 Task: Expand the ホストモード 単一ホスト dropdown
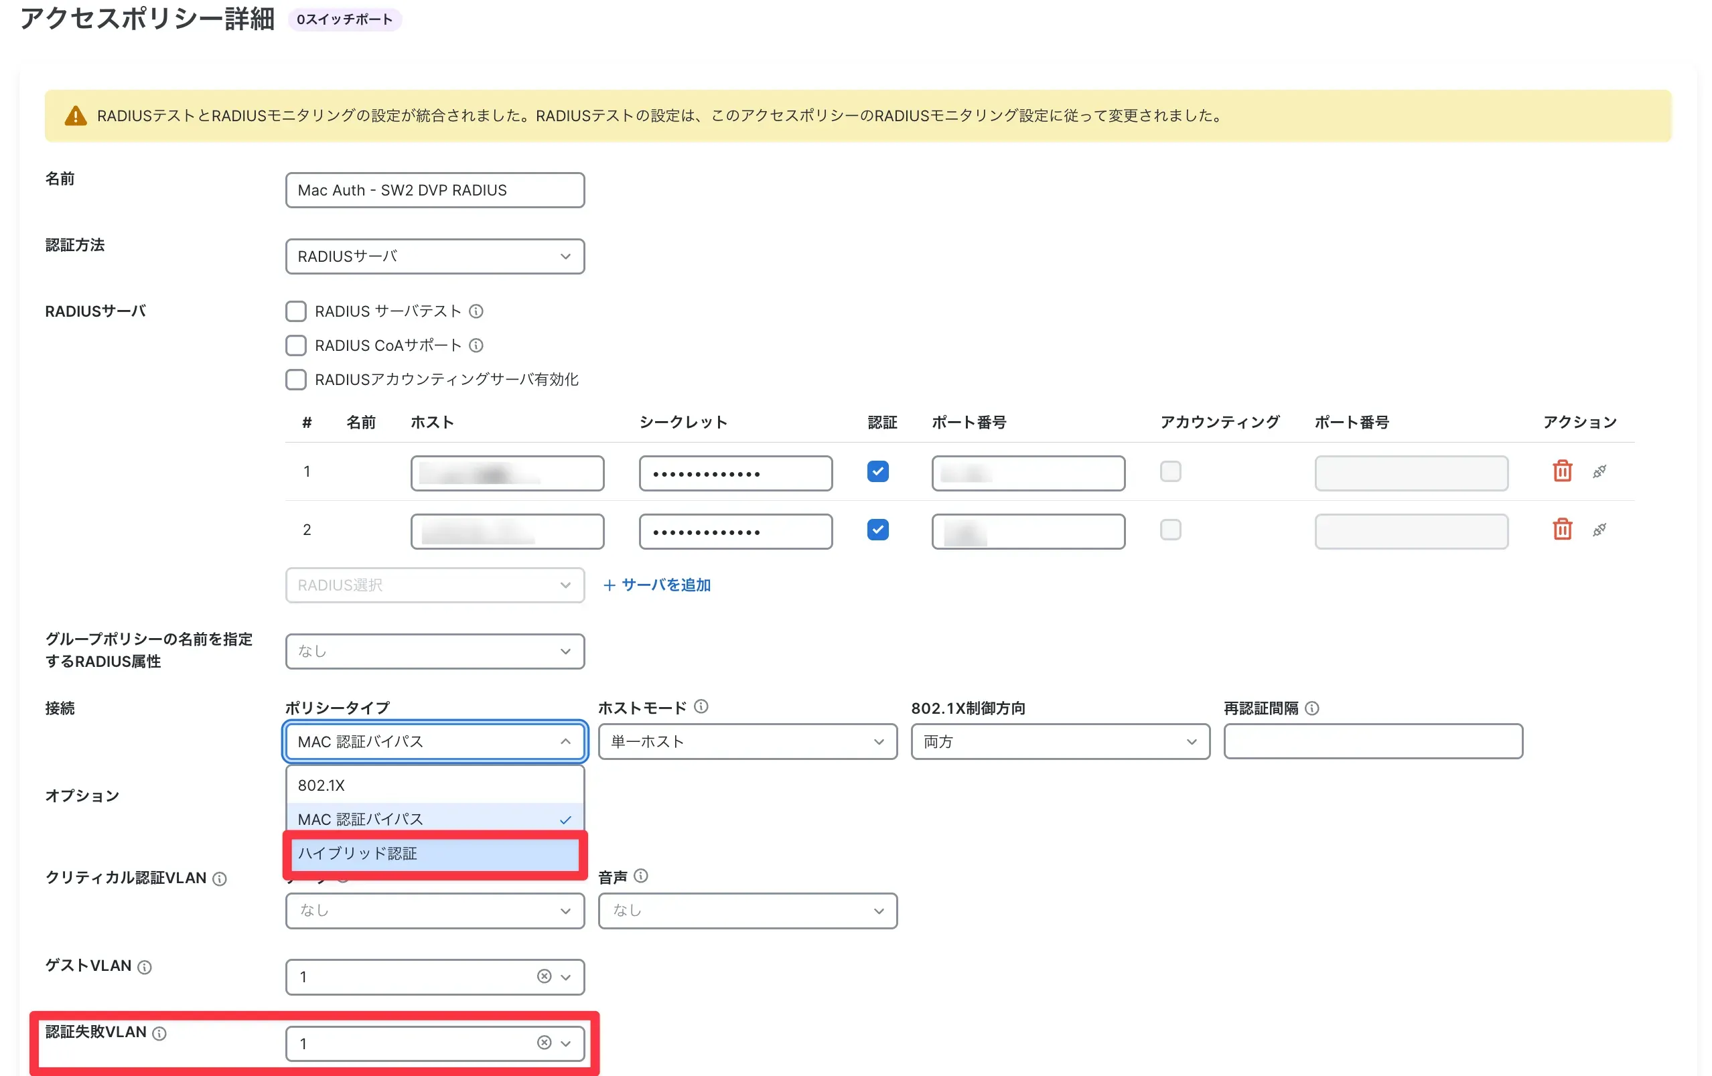click(747, 741)
